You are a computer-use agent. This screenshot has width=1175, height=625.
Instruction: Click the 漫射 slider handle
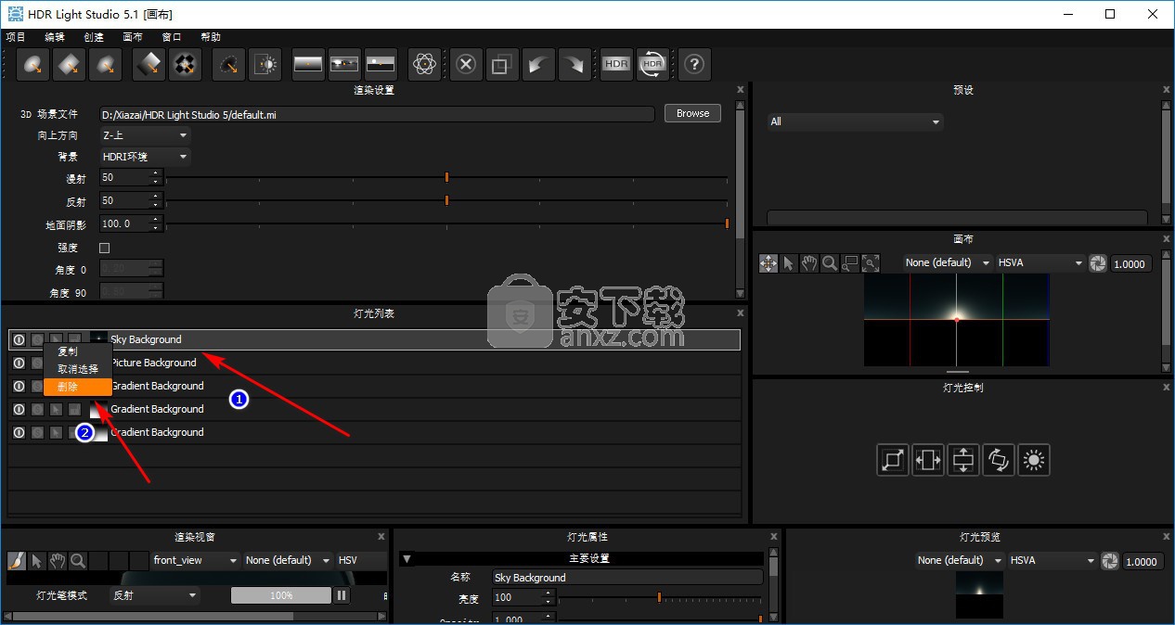click(x=446, y=177)
